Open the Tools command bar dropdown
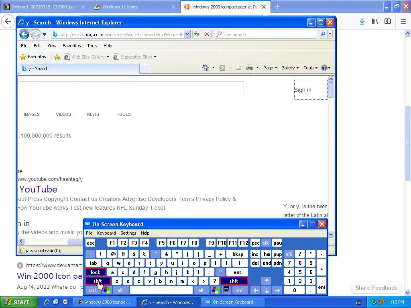The image size is (411, 308). coord(311,68)
